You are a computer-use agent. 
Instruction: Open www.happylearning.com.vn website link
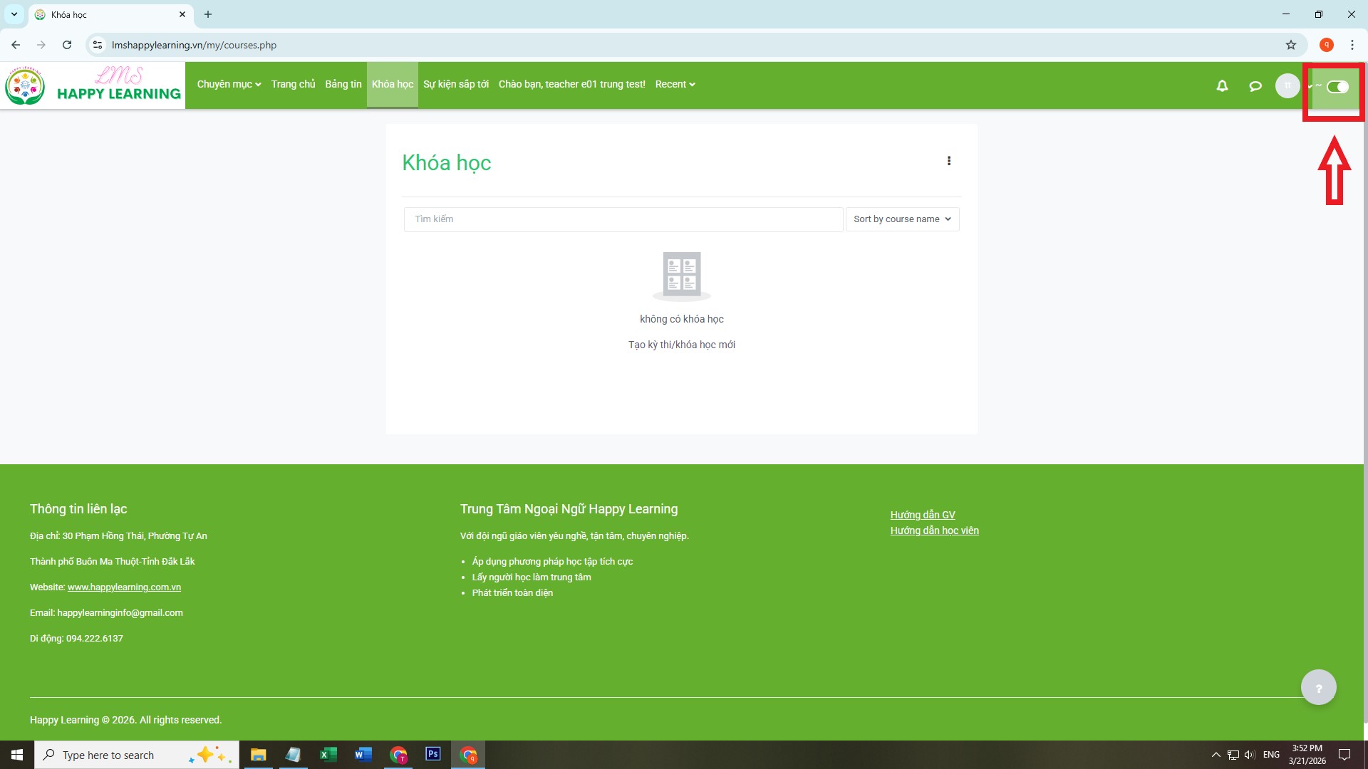click(x=124, y=587)
